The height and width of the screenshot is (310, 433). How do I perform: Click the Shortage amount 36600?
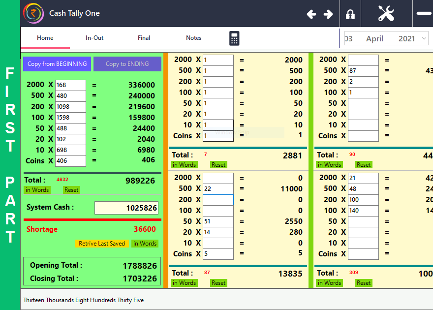pos(145,229)
